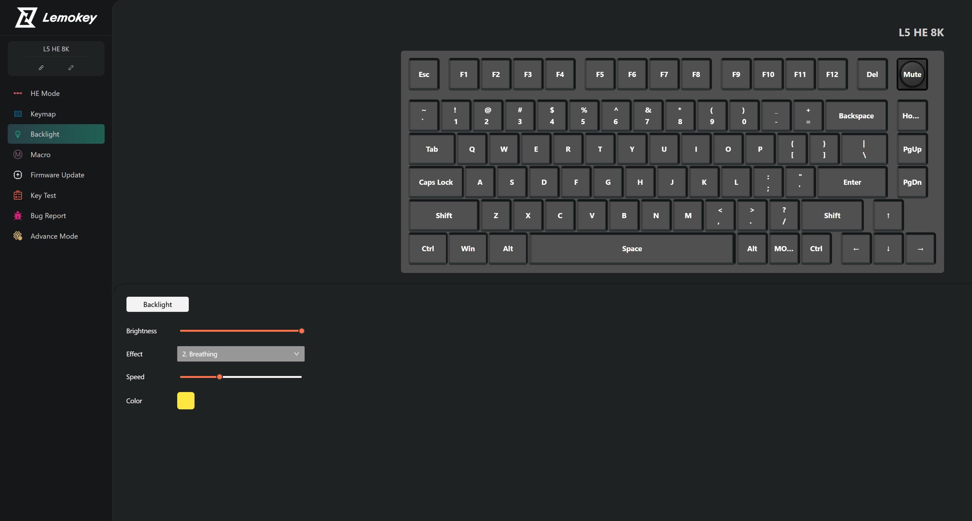This screenshot has width=972, height=521.
Task: Select the Backlight tab in the lower panel
Action: point(157,304)
